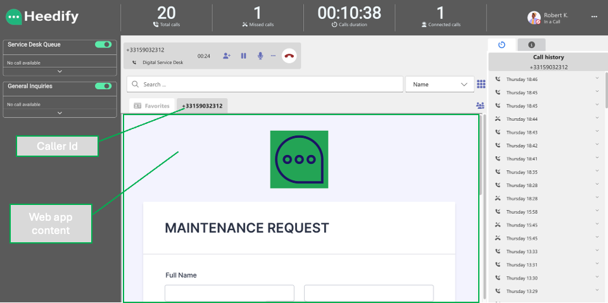Click the contact search field
Viewport: 608px width, 303px height.
click(265, 84)
